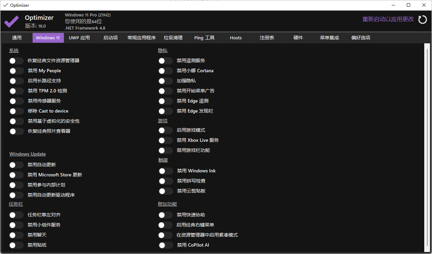Click the vertical scrollbar on the right
Screen dimensions: 432x254
427,147
